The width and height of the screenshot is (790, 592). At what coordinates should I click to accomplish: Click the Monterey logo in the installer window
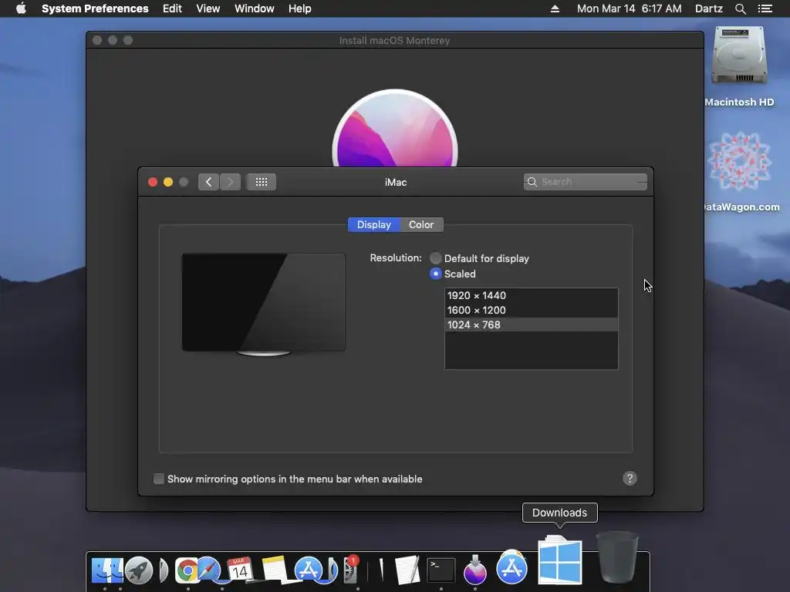[x=395, y=128]
